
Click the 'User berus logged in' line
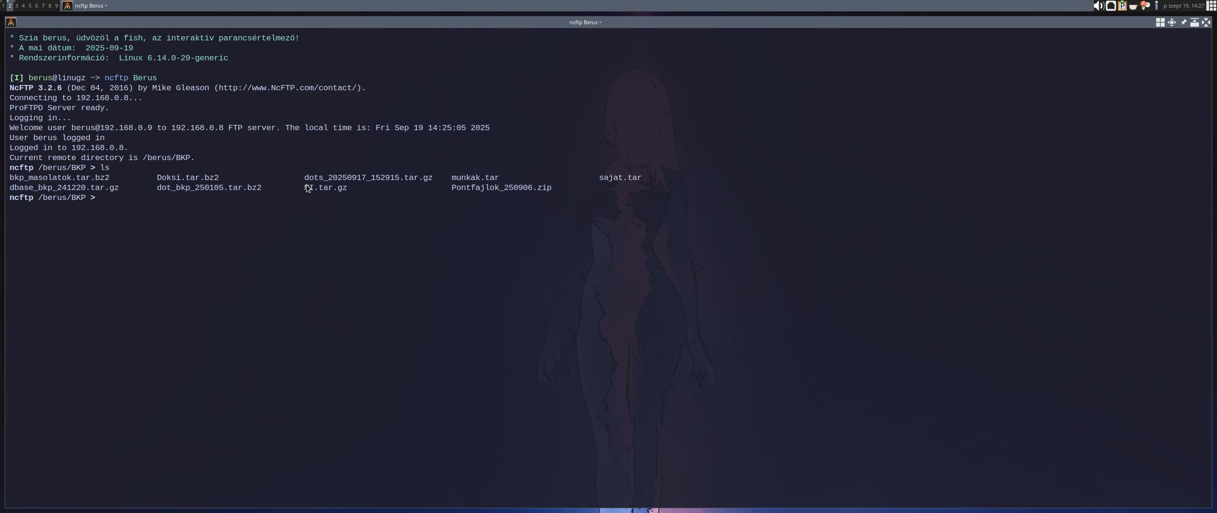click(x=57, y=138)
